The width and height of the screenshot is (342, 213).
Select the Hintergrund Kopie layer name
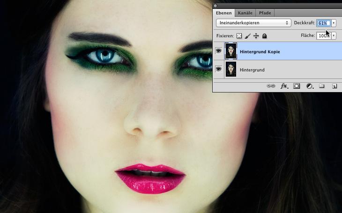coord(260,52)
